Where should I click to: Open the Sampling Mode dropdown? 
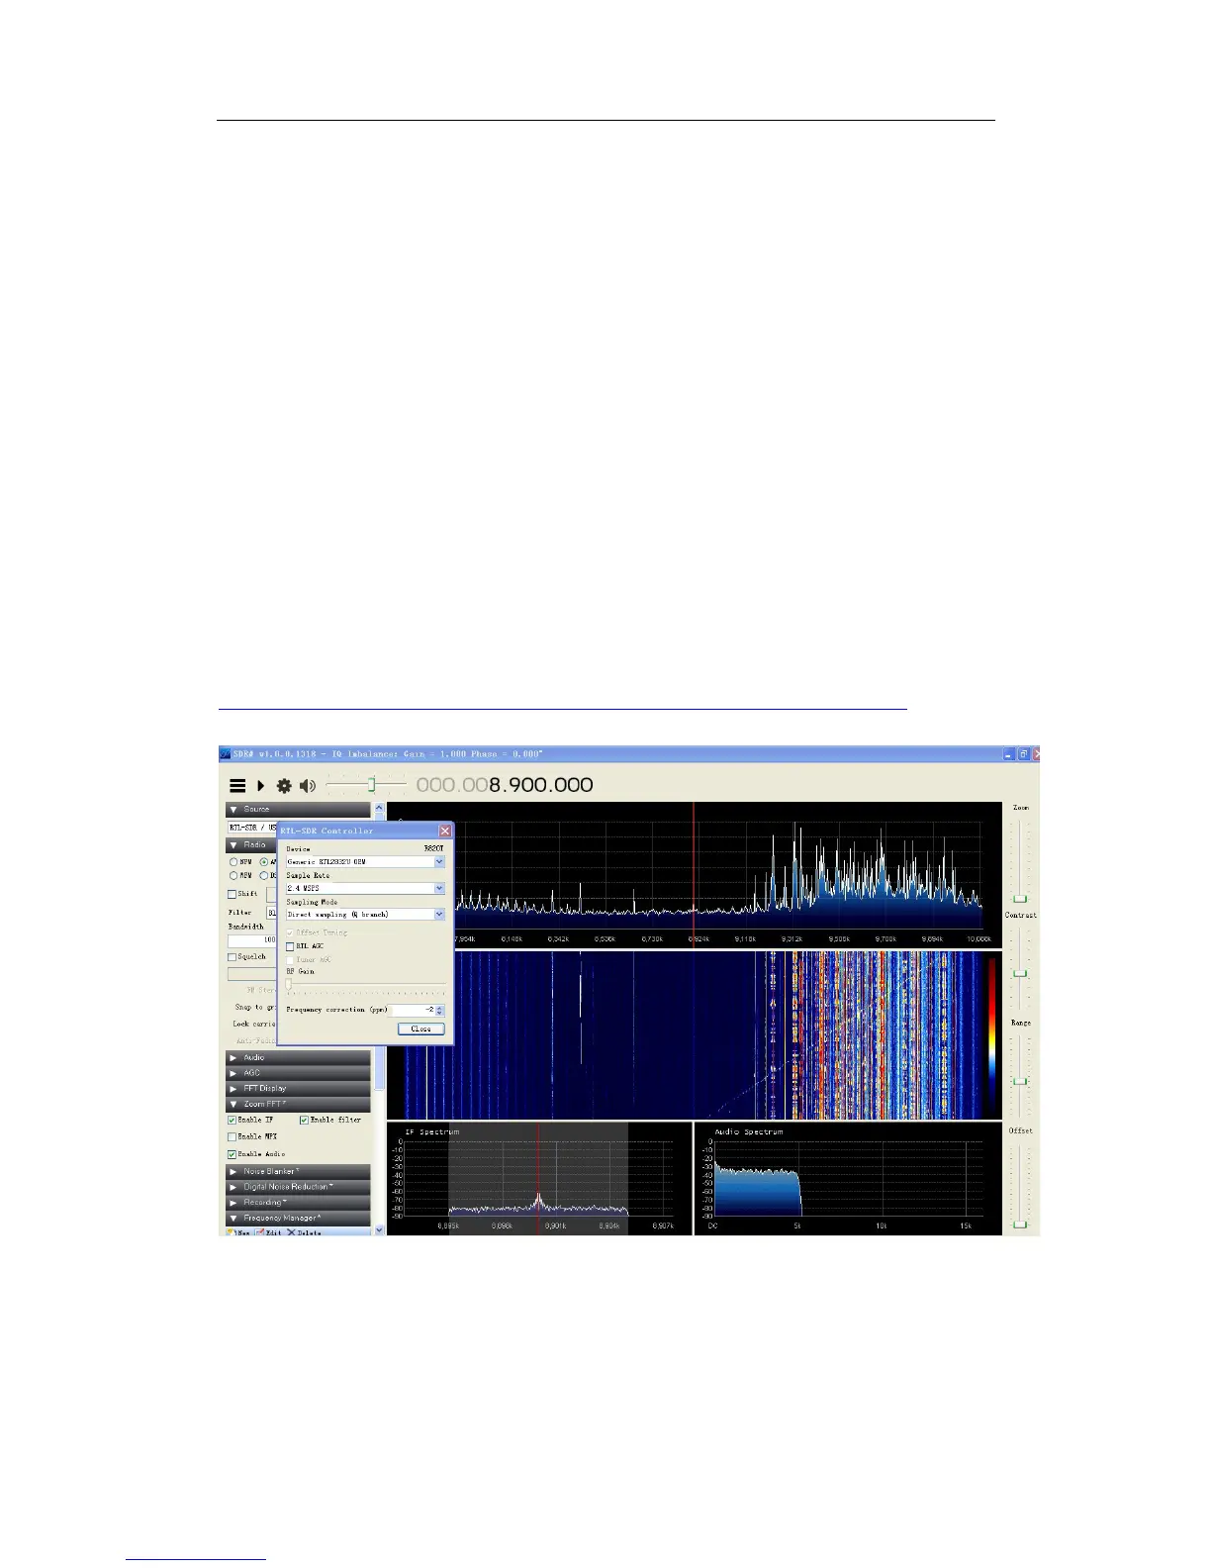(x=439, y=915)
